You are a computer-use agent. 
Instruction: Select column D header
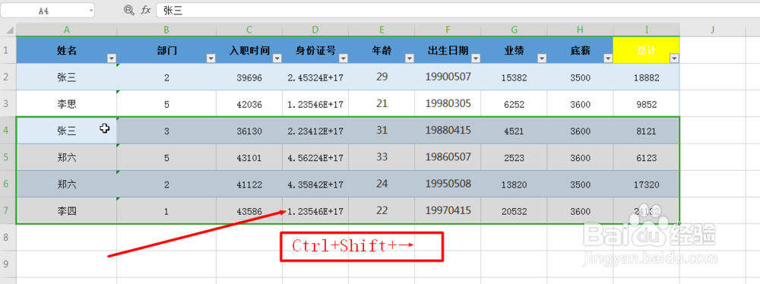pos(315,30)
